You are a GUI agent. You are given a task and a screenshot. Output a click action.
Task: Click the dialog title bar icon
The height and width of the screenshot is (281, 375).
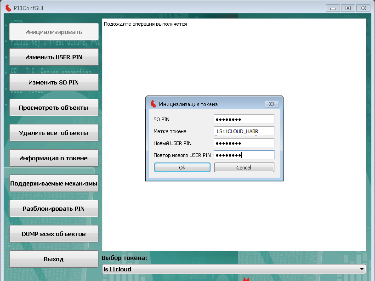tap(153, 104)
